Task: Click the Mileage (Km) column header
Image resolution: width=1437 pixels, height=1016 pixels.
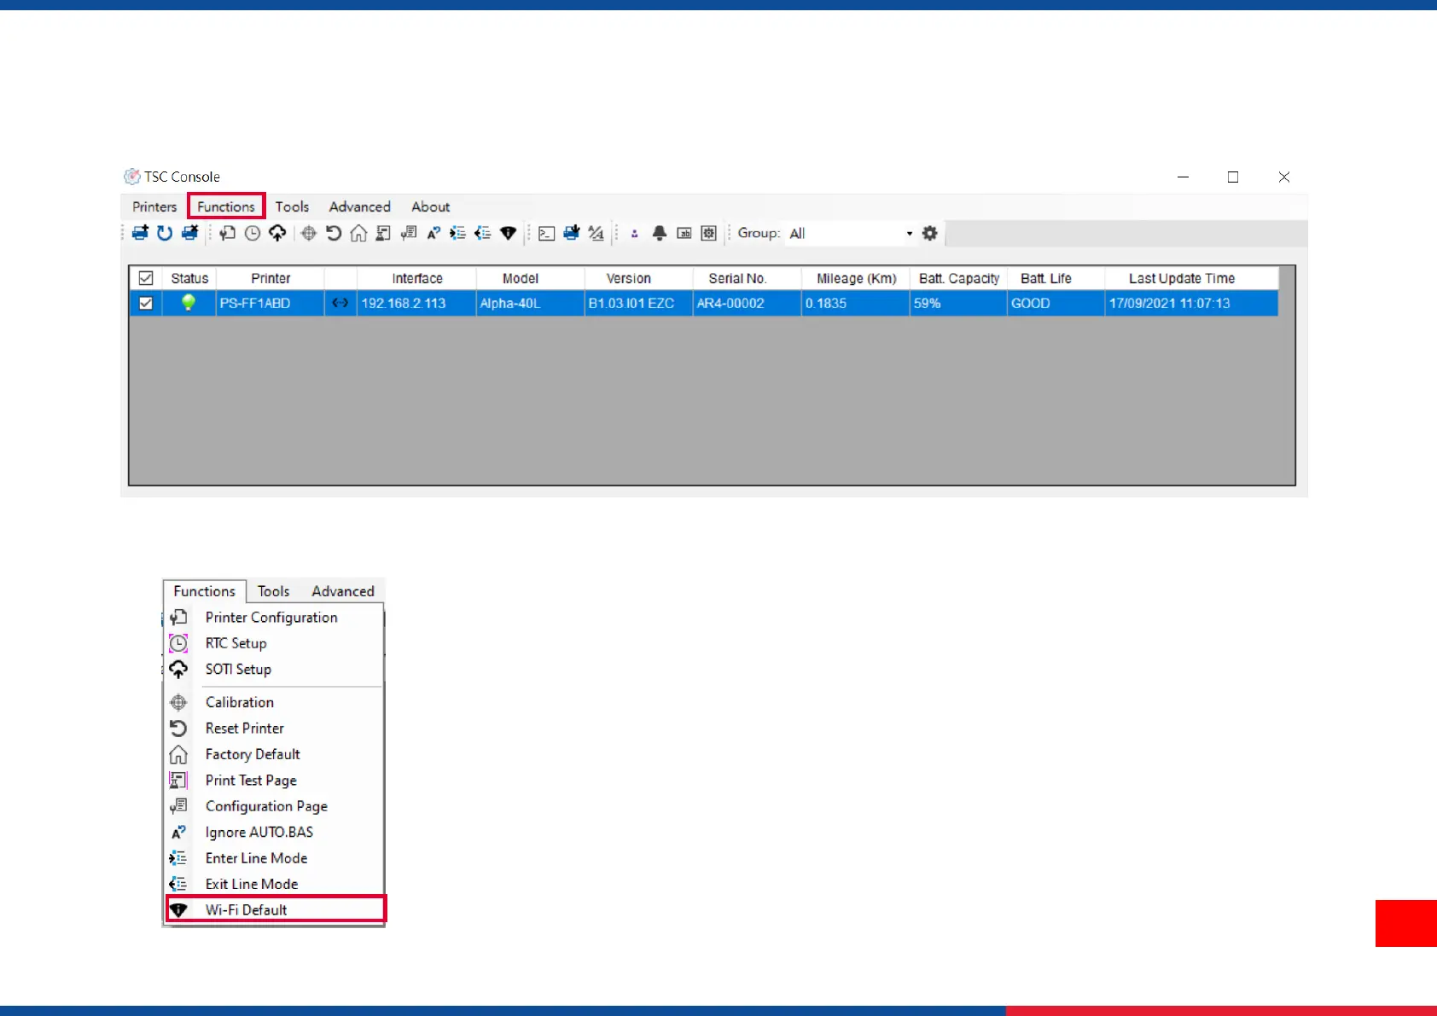Action: click(x=856, y=278)
